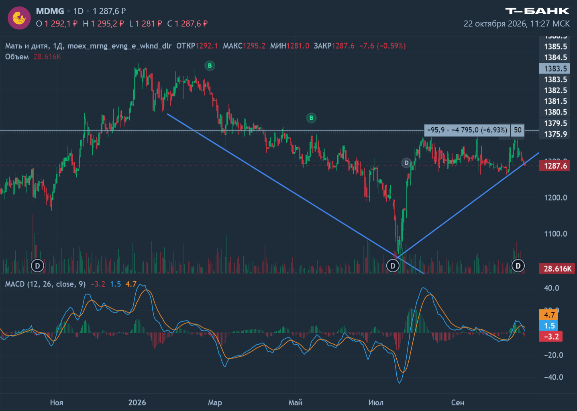The height and width of the screenshot is (411, 577).
Task: Click the 50 box next to the measurement label
Action: click(518, 130)
